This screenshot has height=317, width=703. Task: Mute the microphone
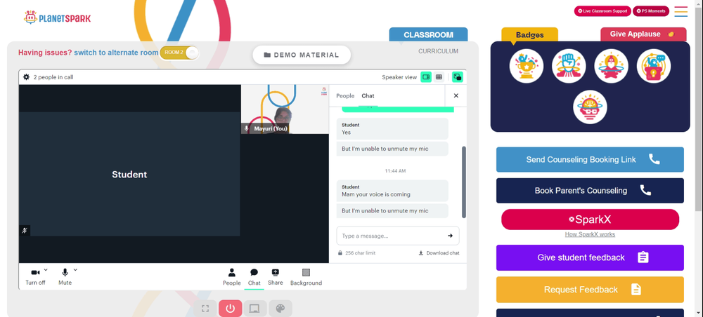click(65, 277)
